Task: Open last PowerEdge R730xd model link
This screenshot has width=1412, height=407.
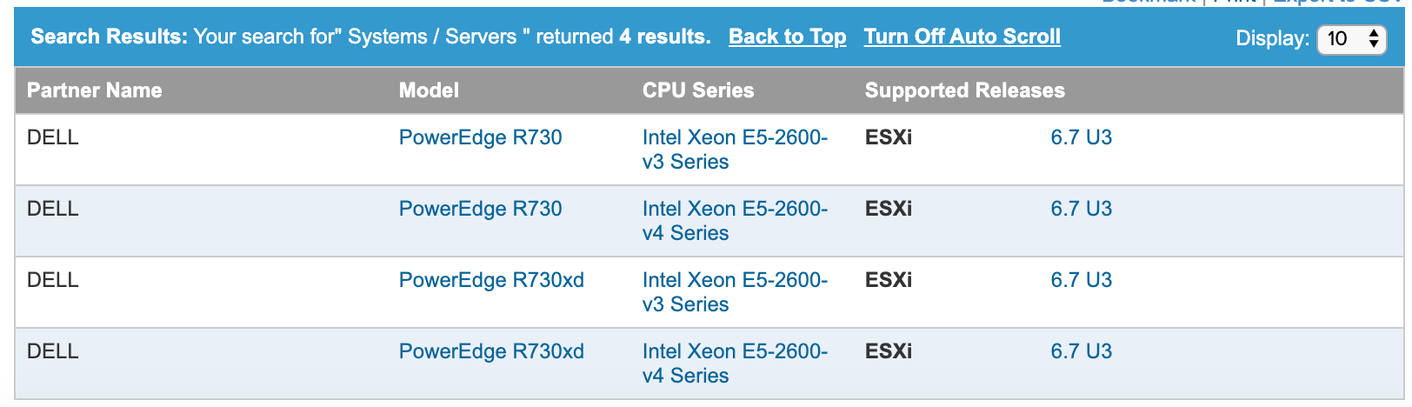Action: pyautogui.click(x=491, y=351)
